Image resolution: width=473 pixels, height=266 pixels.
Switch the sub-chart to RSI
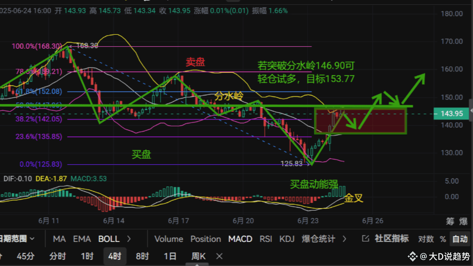coord(266,239)
